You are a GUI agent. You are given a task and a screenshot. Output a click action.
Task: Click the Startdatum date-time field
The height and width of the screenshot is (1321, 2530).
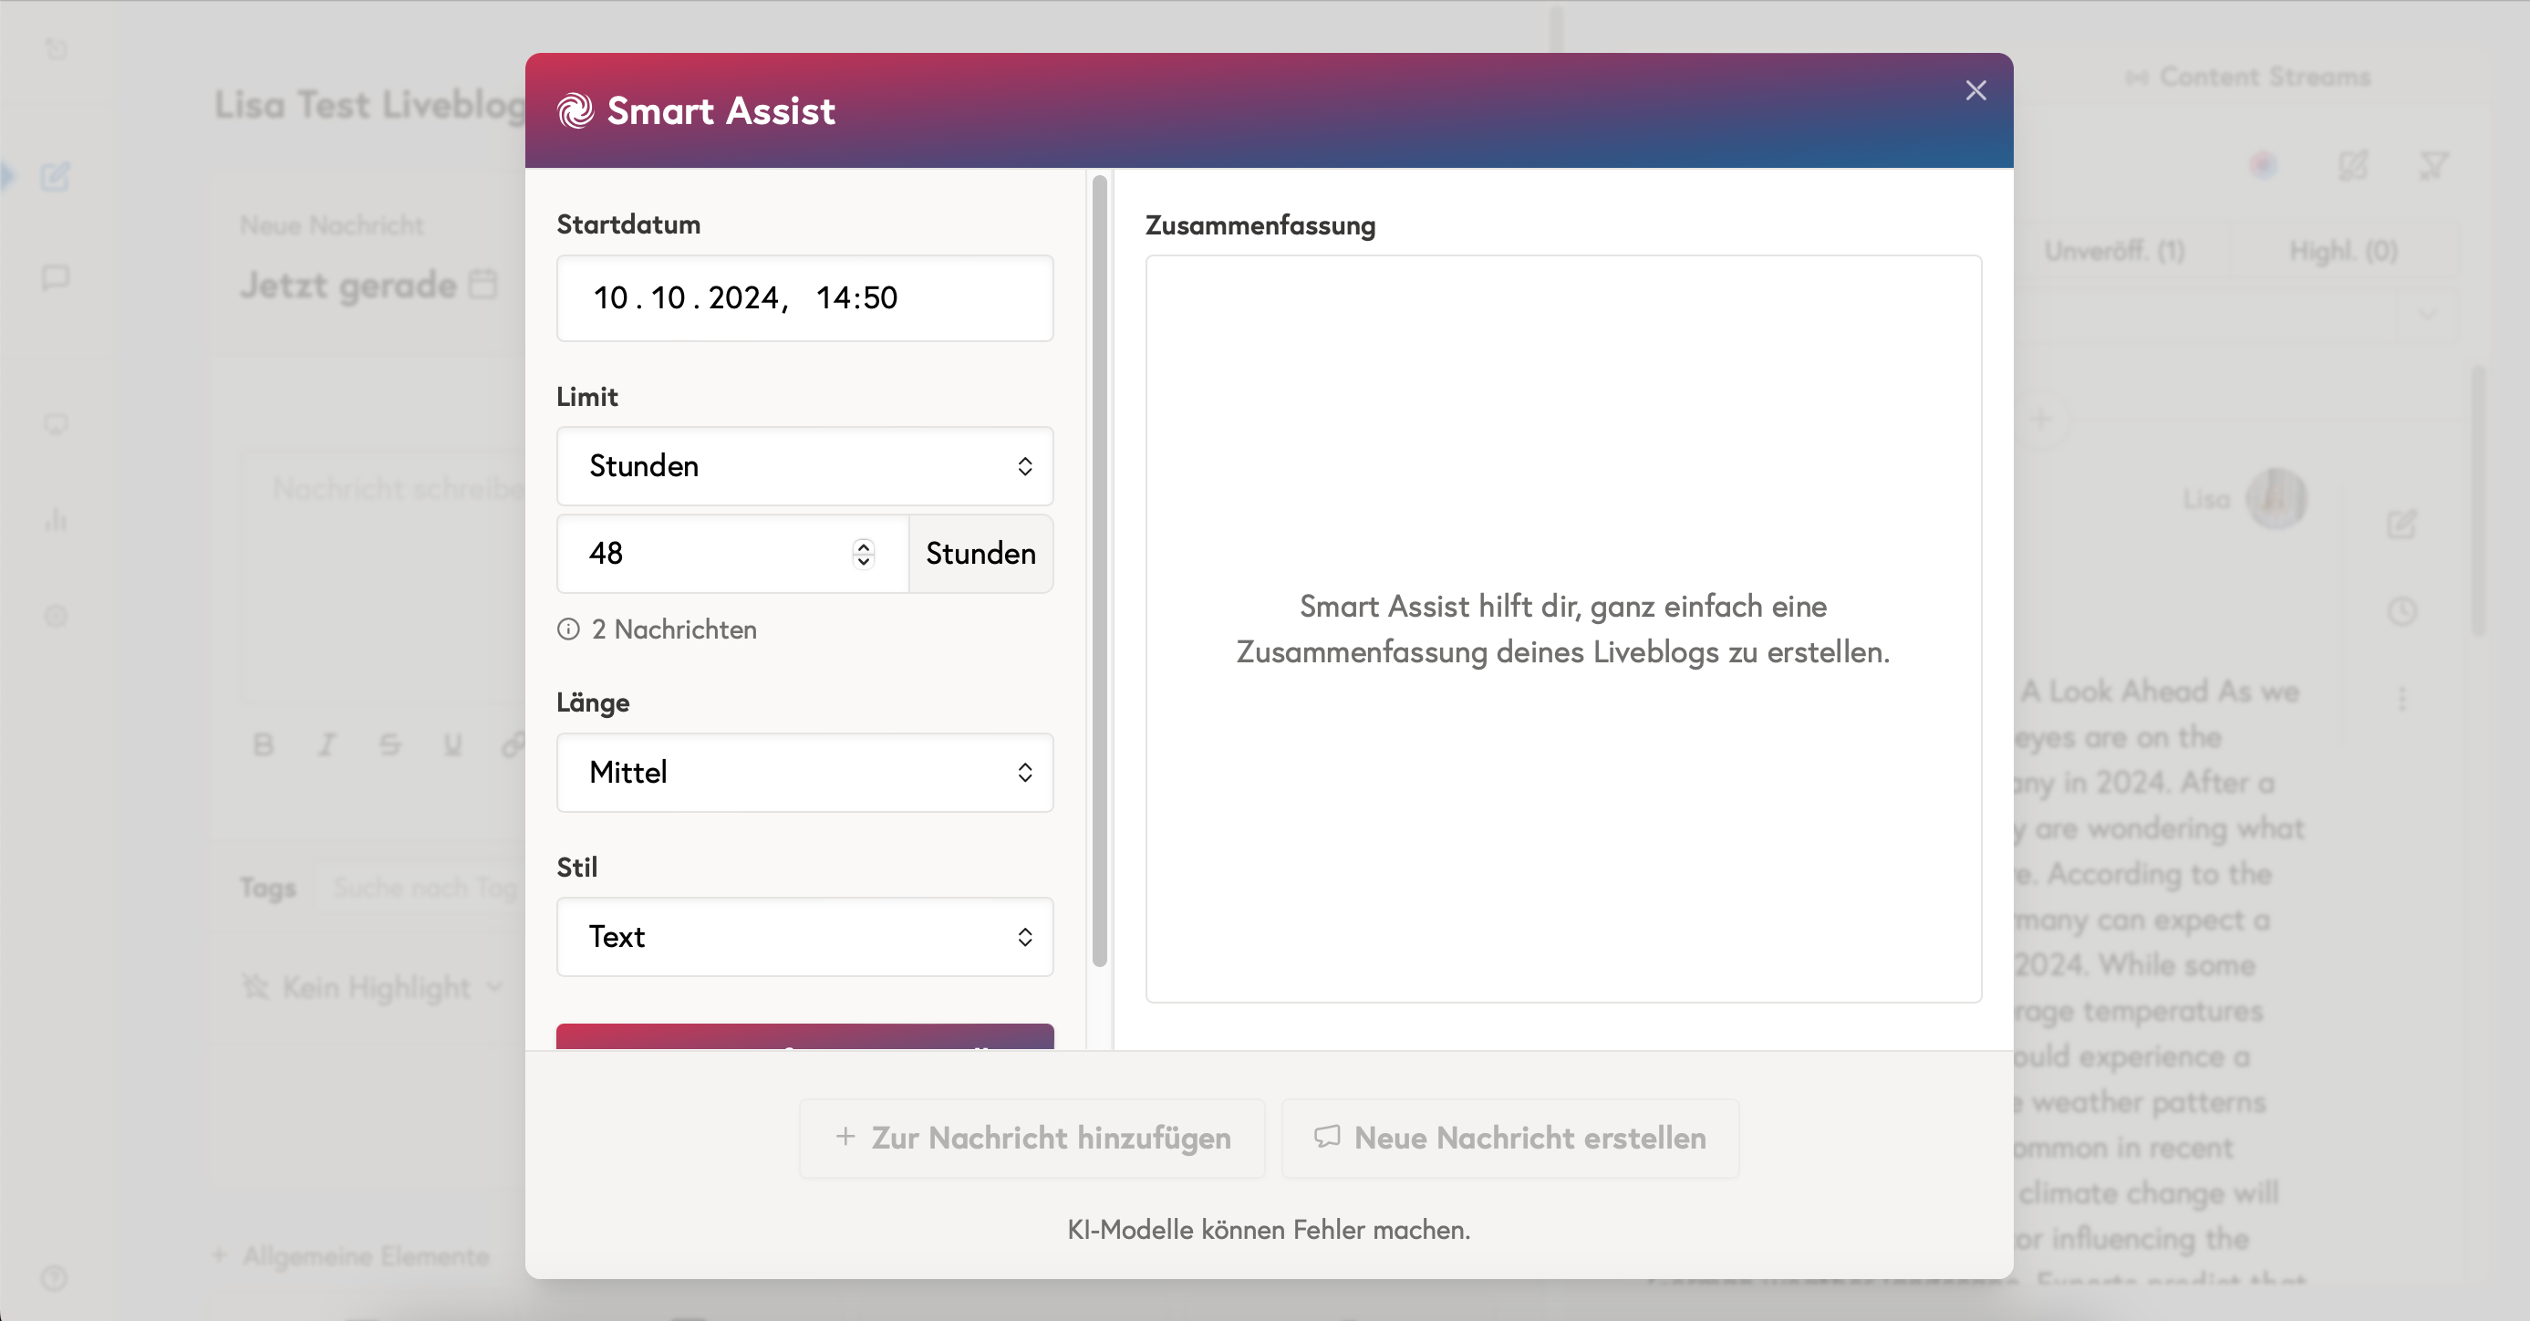(x=804, y=297)
